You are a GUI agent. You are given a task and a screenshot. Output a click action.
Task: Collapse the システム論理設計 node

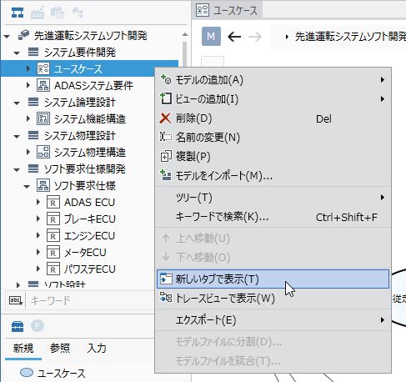[x=17, y=103]
